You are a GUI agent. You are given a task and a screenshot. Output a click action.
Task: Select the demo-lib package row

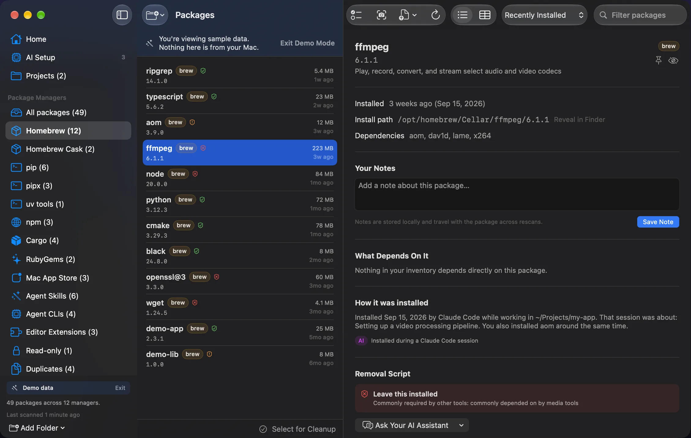[240, 359]
